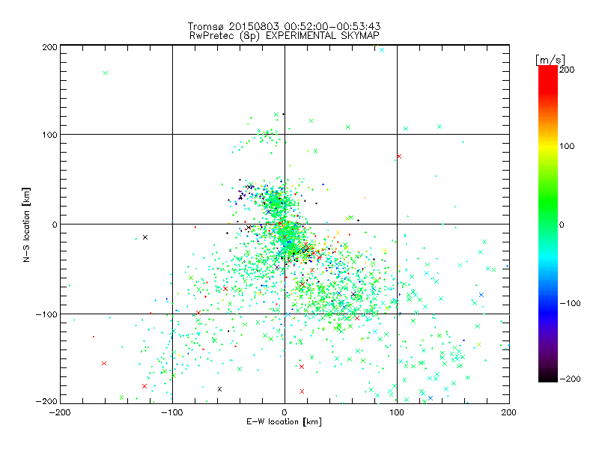Pick the red band of the m/s colorbar
The width and height of the screenshot is (599, 449).
(x=548, y=79)
